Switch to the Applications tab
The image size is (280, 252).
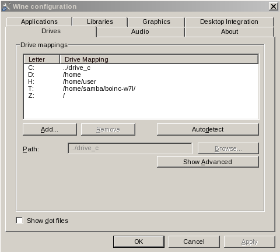(x=39, y=22)
